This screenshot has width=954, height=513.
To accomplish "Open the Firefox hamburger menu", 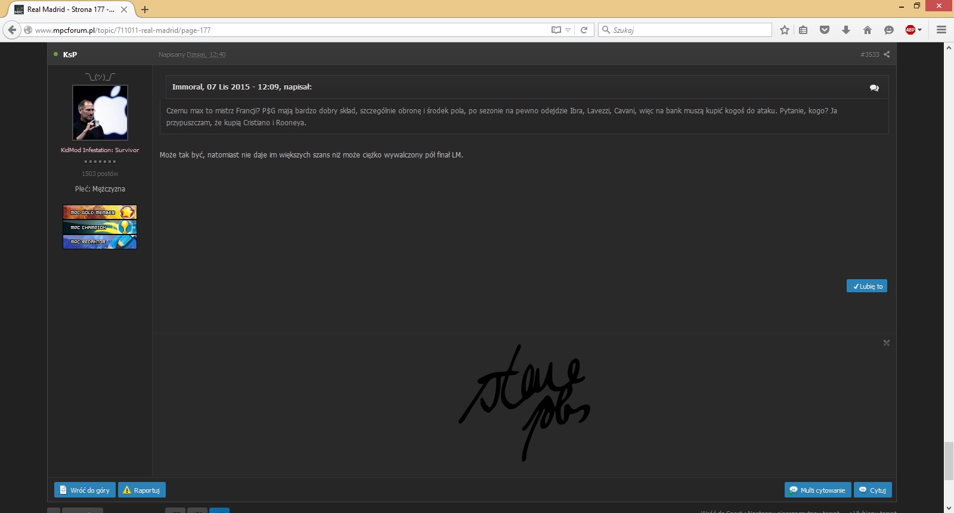I will [x=941, y=30].
